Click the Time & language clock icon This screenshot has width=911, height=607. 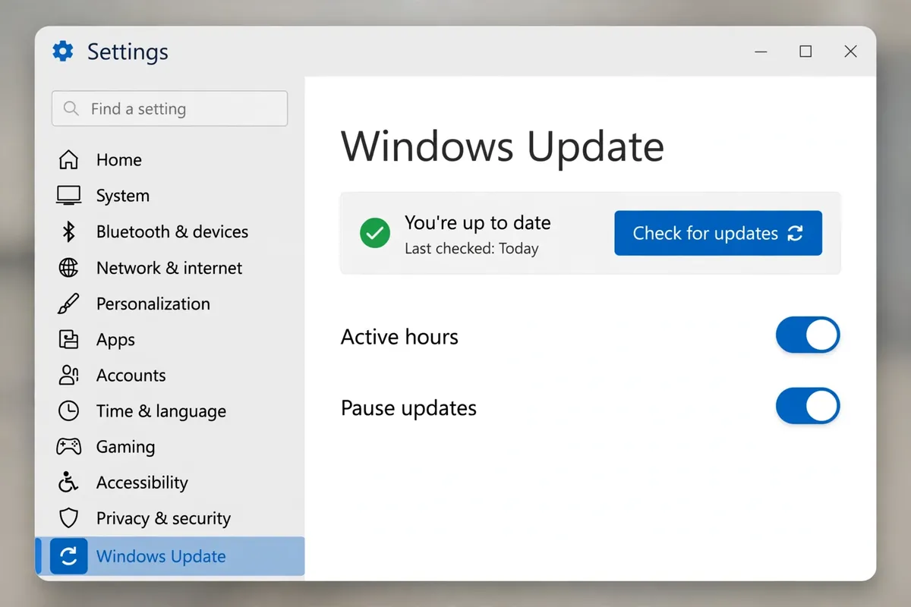(x=68, y=411)
